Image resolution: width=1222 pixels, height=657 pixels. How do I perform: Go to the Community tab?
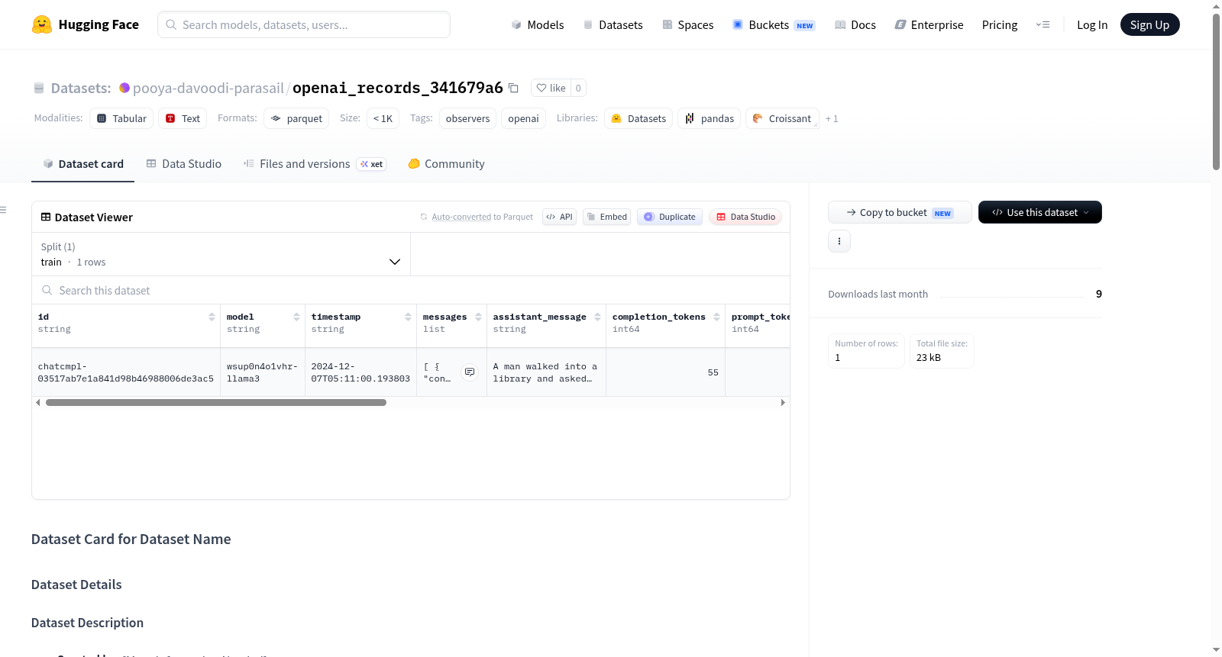tap(447, 164)
